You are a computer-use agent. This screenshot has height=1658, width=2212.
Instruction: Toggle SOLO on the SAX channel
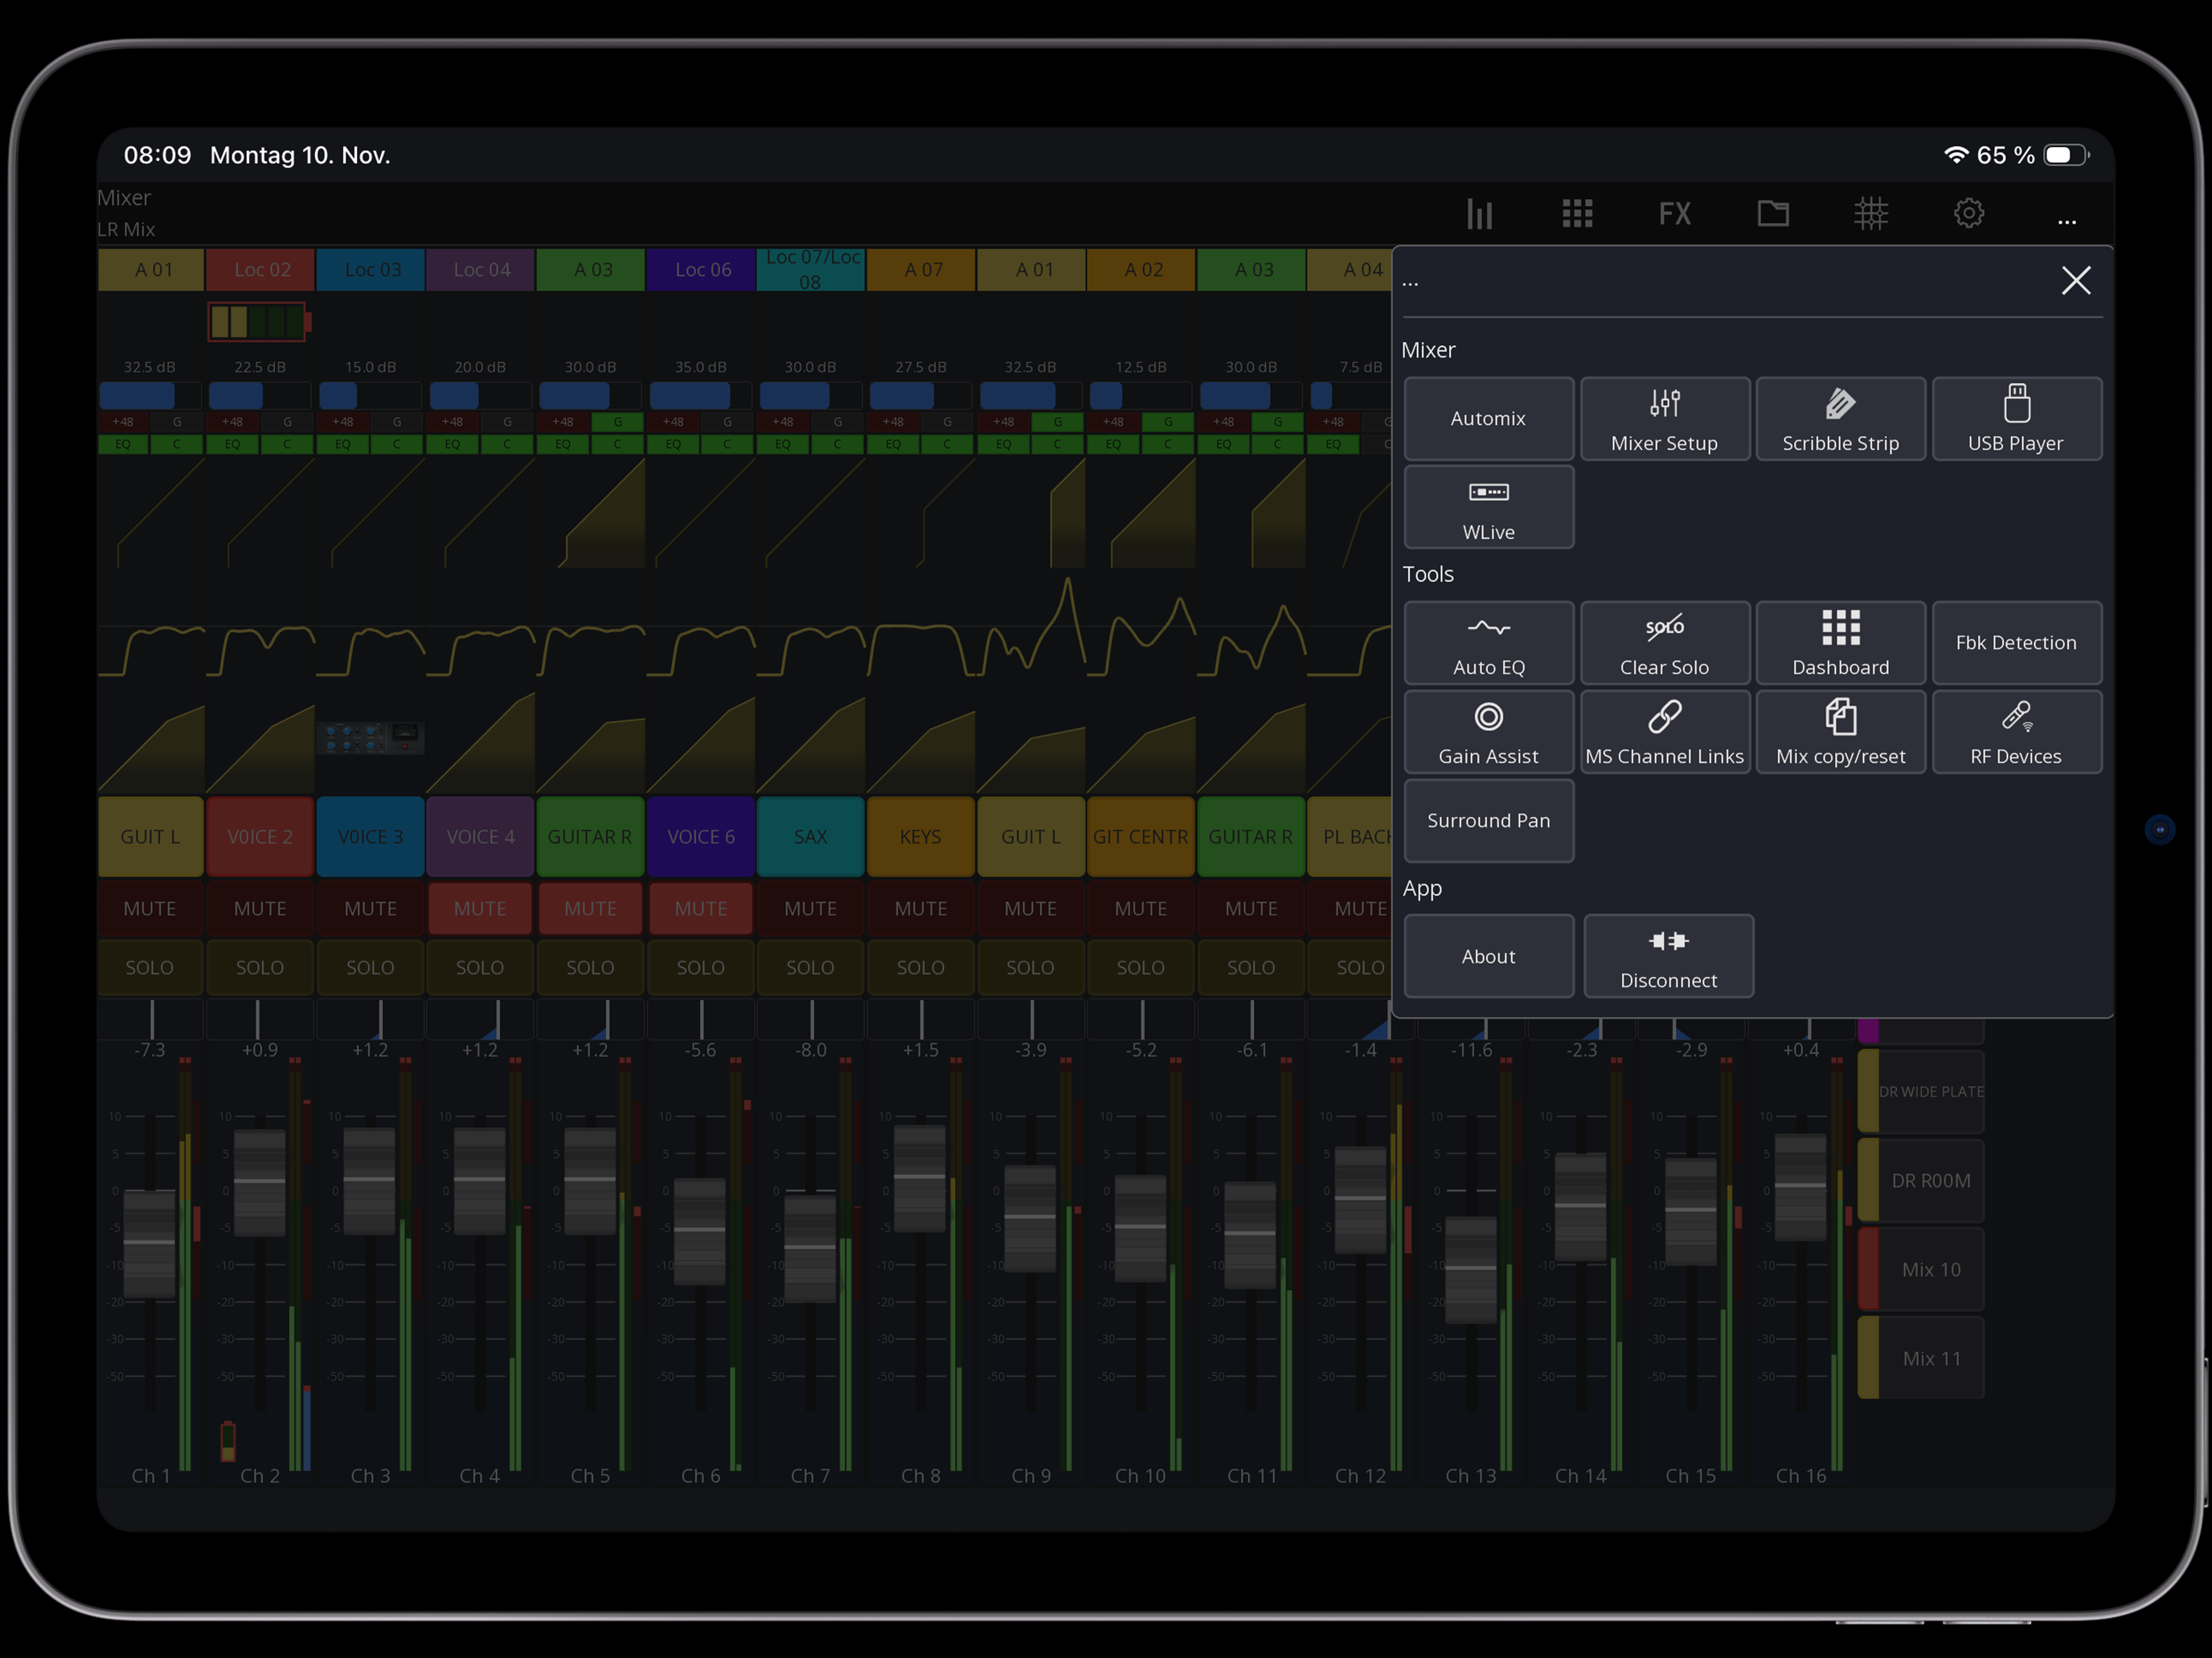tap(810, 967)
